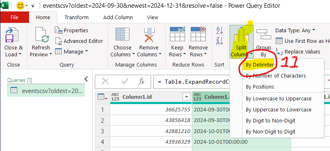This screenshot has height=151, width=330.
Task: Choose By Lowercase to Uppercase
Action: 279,98
